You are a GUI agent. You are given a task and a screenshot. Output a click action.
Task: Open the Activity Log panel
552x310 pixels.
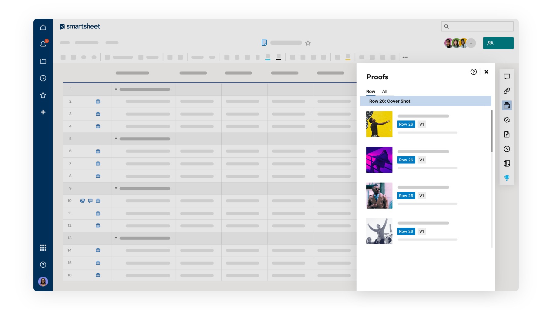(507, 149)
